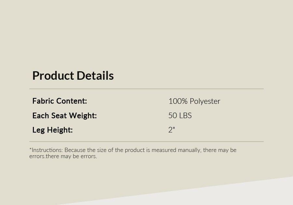Screen dimensions: 293x205
Task: Select the Leg Height label
Action: (52, 130)
